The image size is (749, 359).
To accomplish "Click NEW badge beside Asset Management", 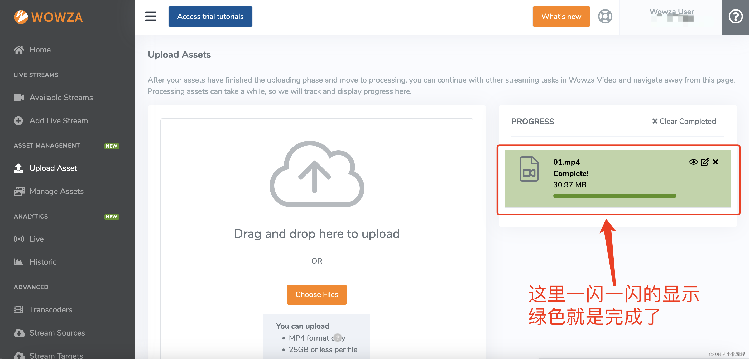I will pos(111,146).
